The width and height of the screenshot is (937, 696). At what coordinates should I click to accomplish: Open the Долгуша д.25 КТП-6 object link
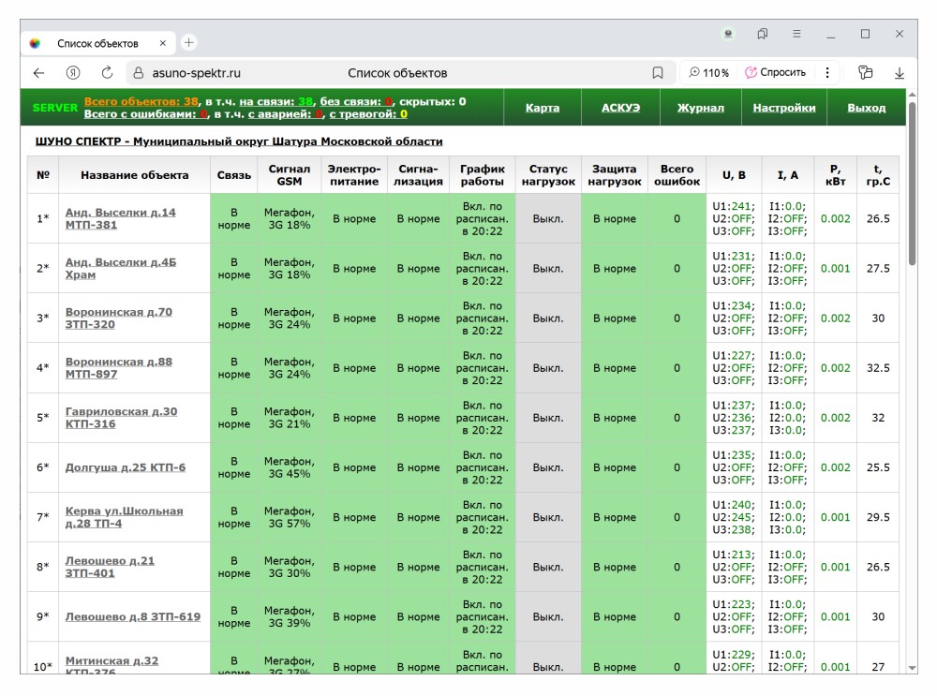[126, 467]
